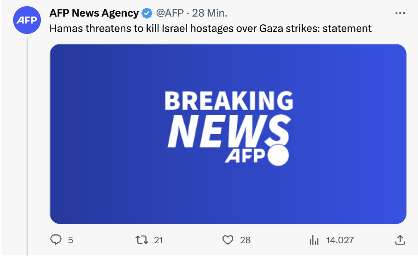Click the Hamas hostages tweet text
The image size is (418, 256).
pyautogui.click(x=211, y=28)
